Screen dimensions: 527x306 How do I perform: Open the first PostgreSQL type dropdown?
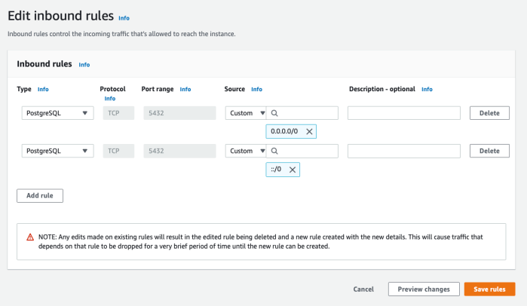[55, 113]
